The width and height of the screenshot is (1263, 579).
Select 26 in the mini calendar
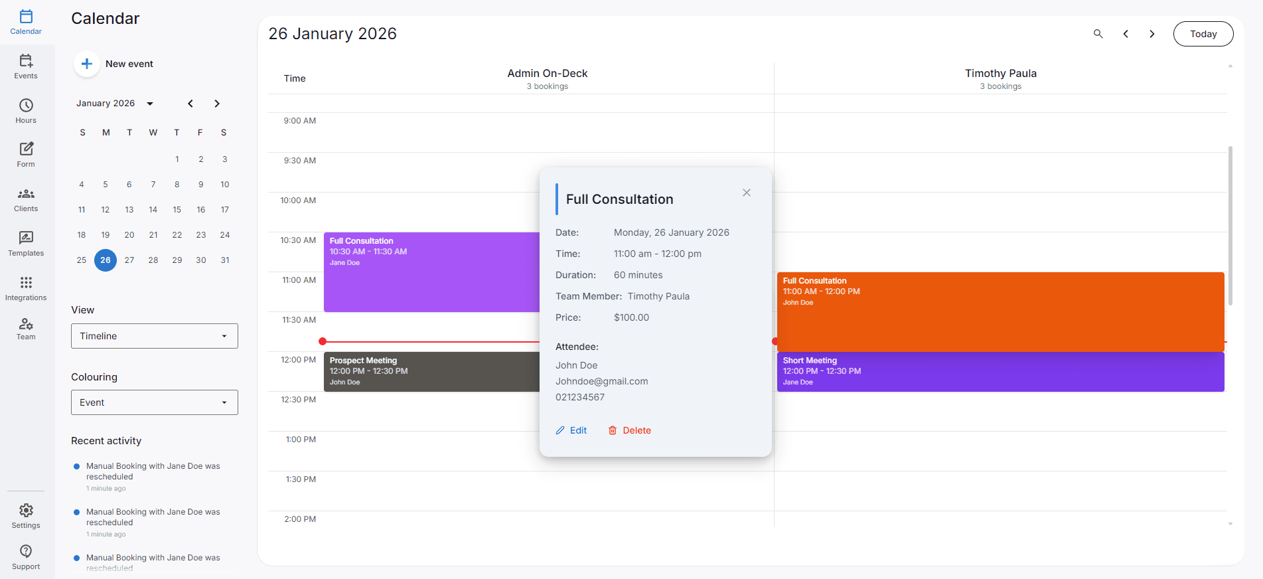point(106,260)
